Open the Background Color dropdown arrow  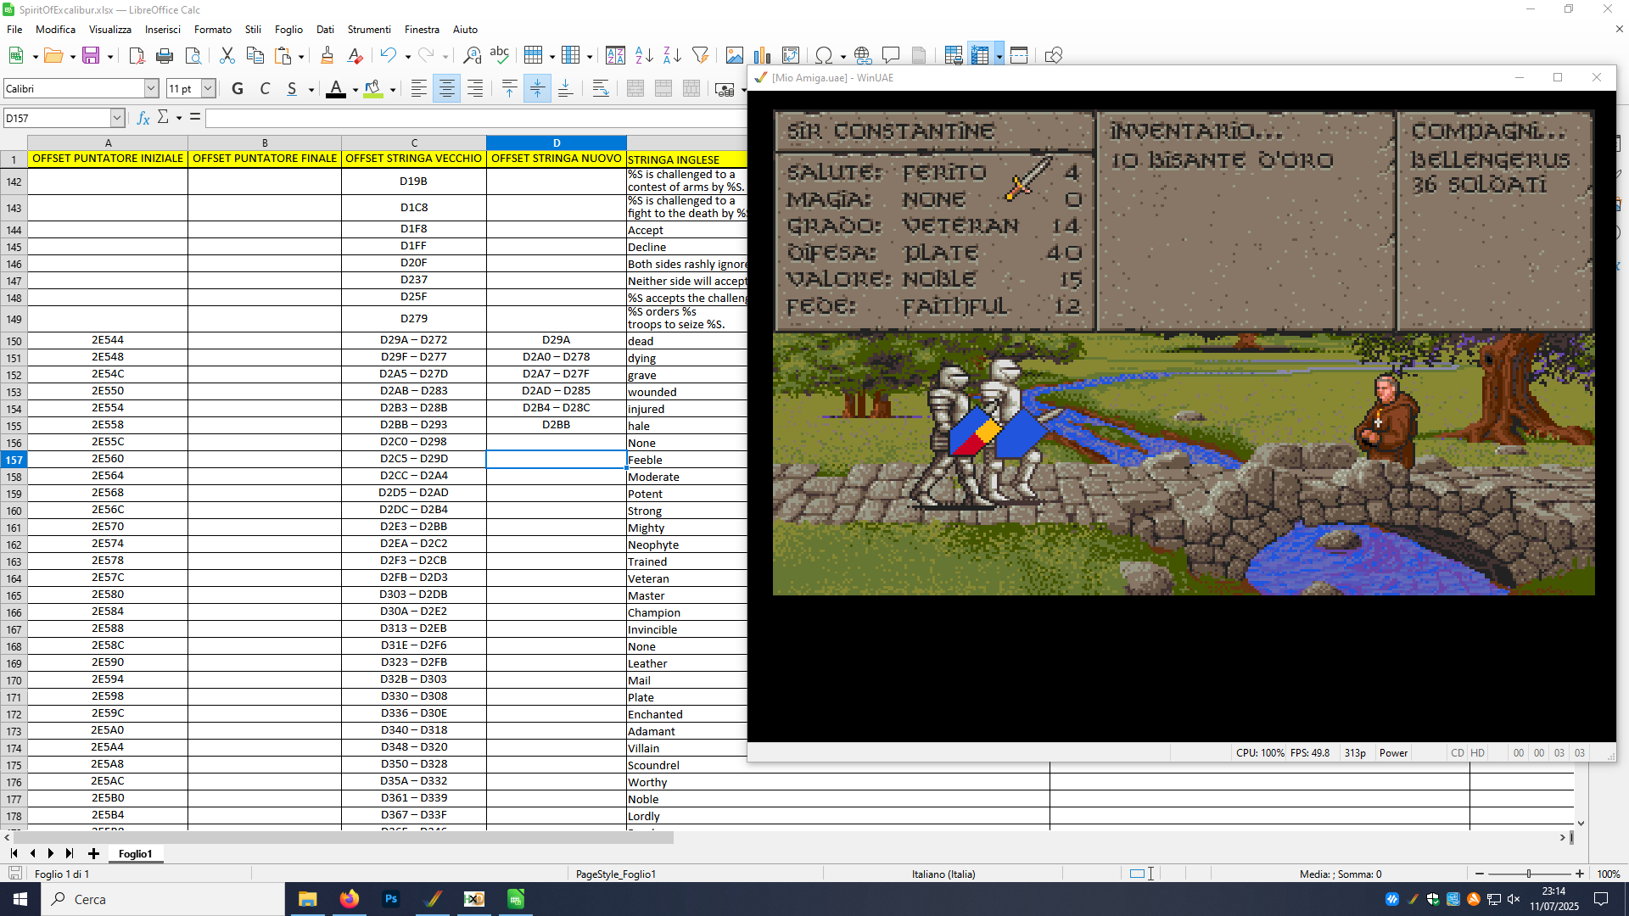(x=393, y=89)
